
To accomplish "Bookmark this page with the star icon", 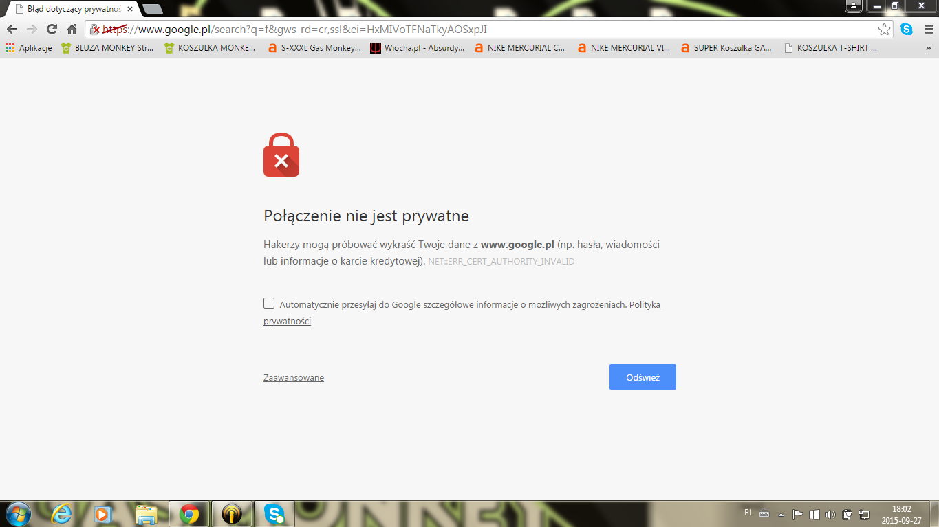I will (884, 30).
